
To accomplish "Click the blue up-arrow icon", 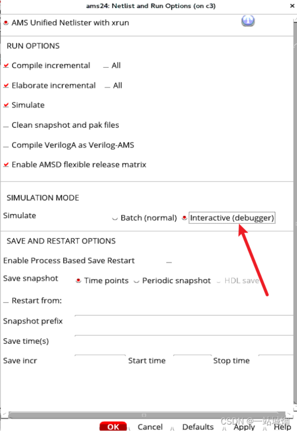I will [248, 21].
